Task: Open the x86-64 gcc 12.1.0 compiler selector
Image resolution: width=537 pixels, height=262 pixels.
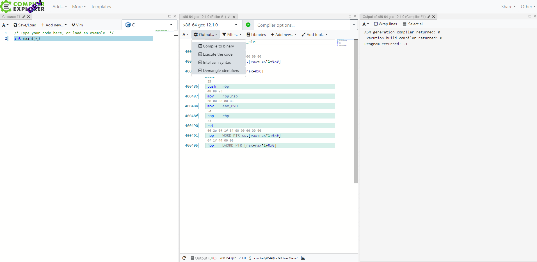Action: pos(210,25)
